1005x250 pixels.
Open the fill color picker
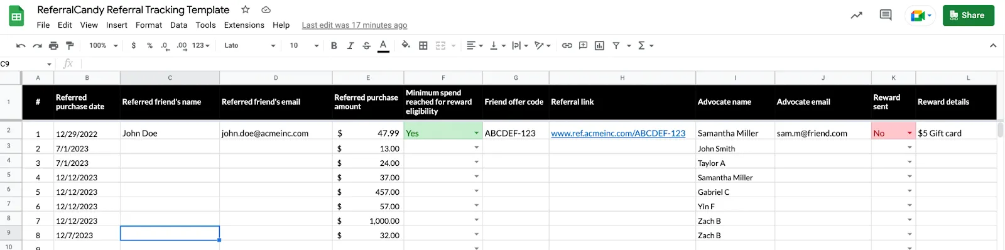point(406,45)
